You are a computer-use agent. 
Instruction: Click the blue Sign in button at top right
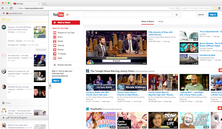click(x=213, y=15)
